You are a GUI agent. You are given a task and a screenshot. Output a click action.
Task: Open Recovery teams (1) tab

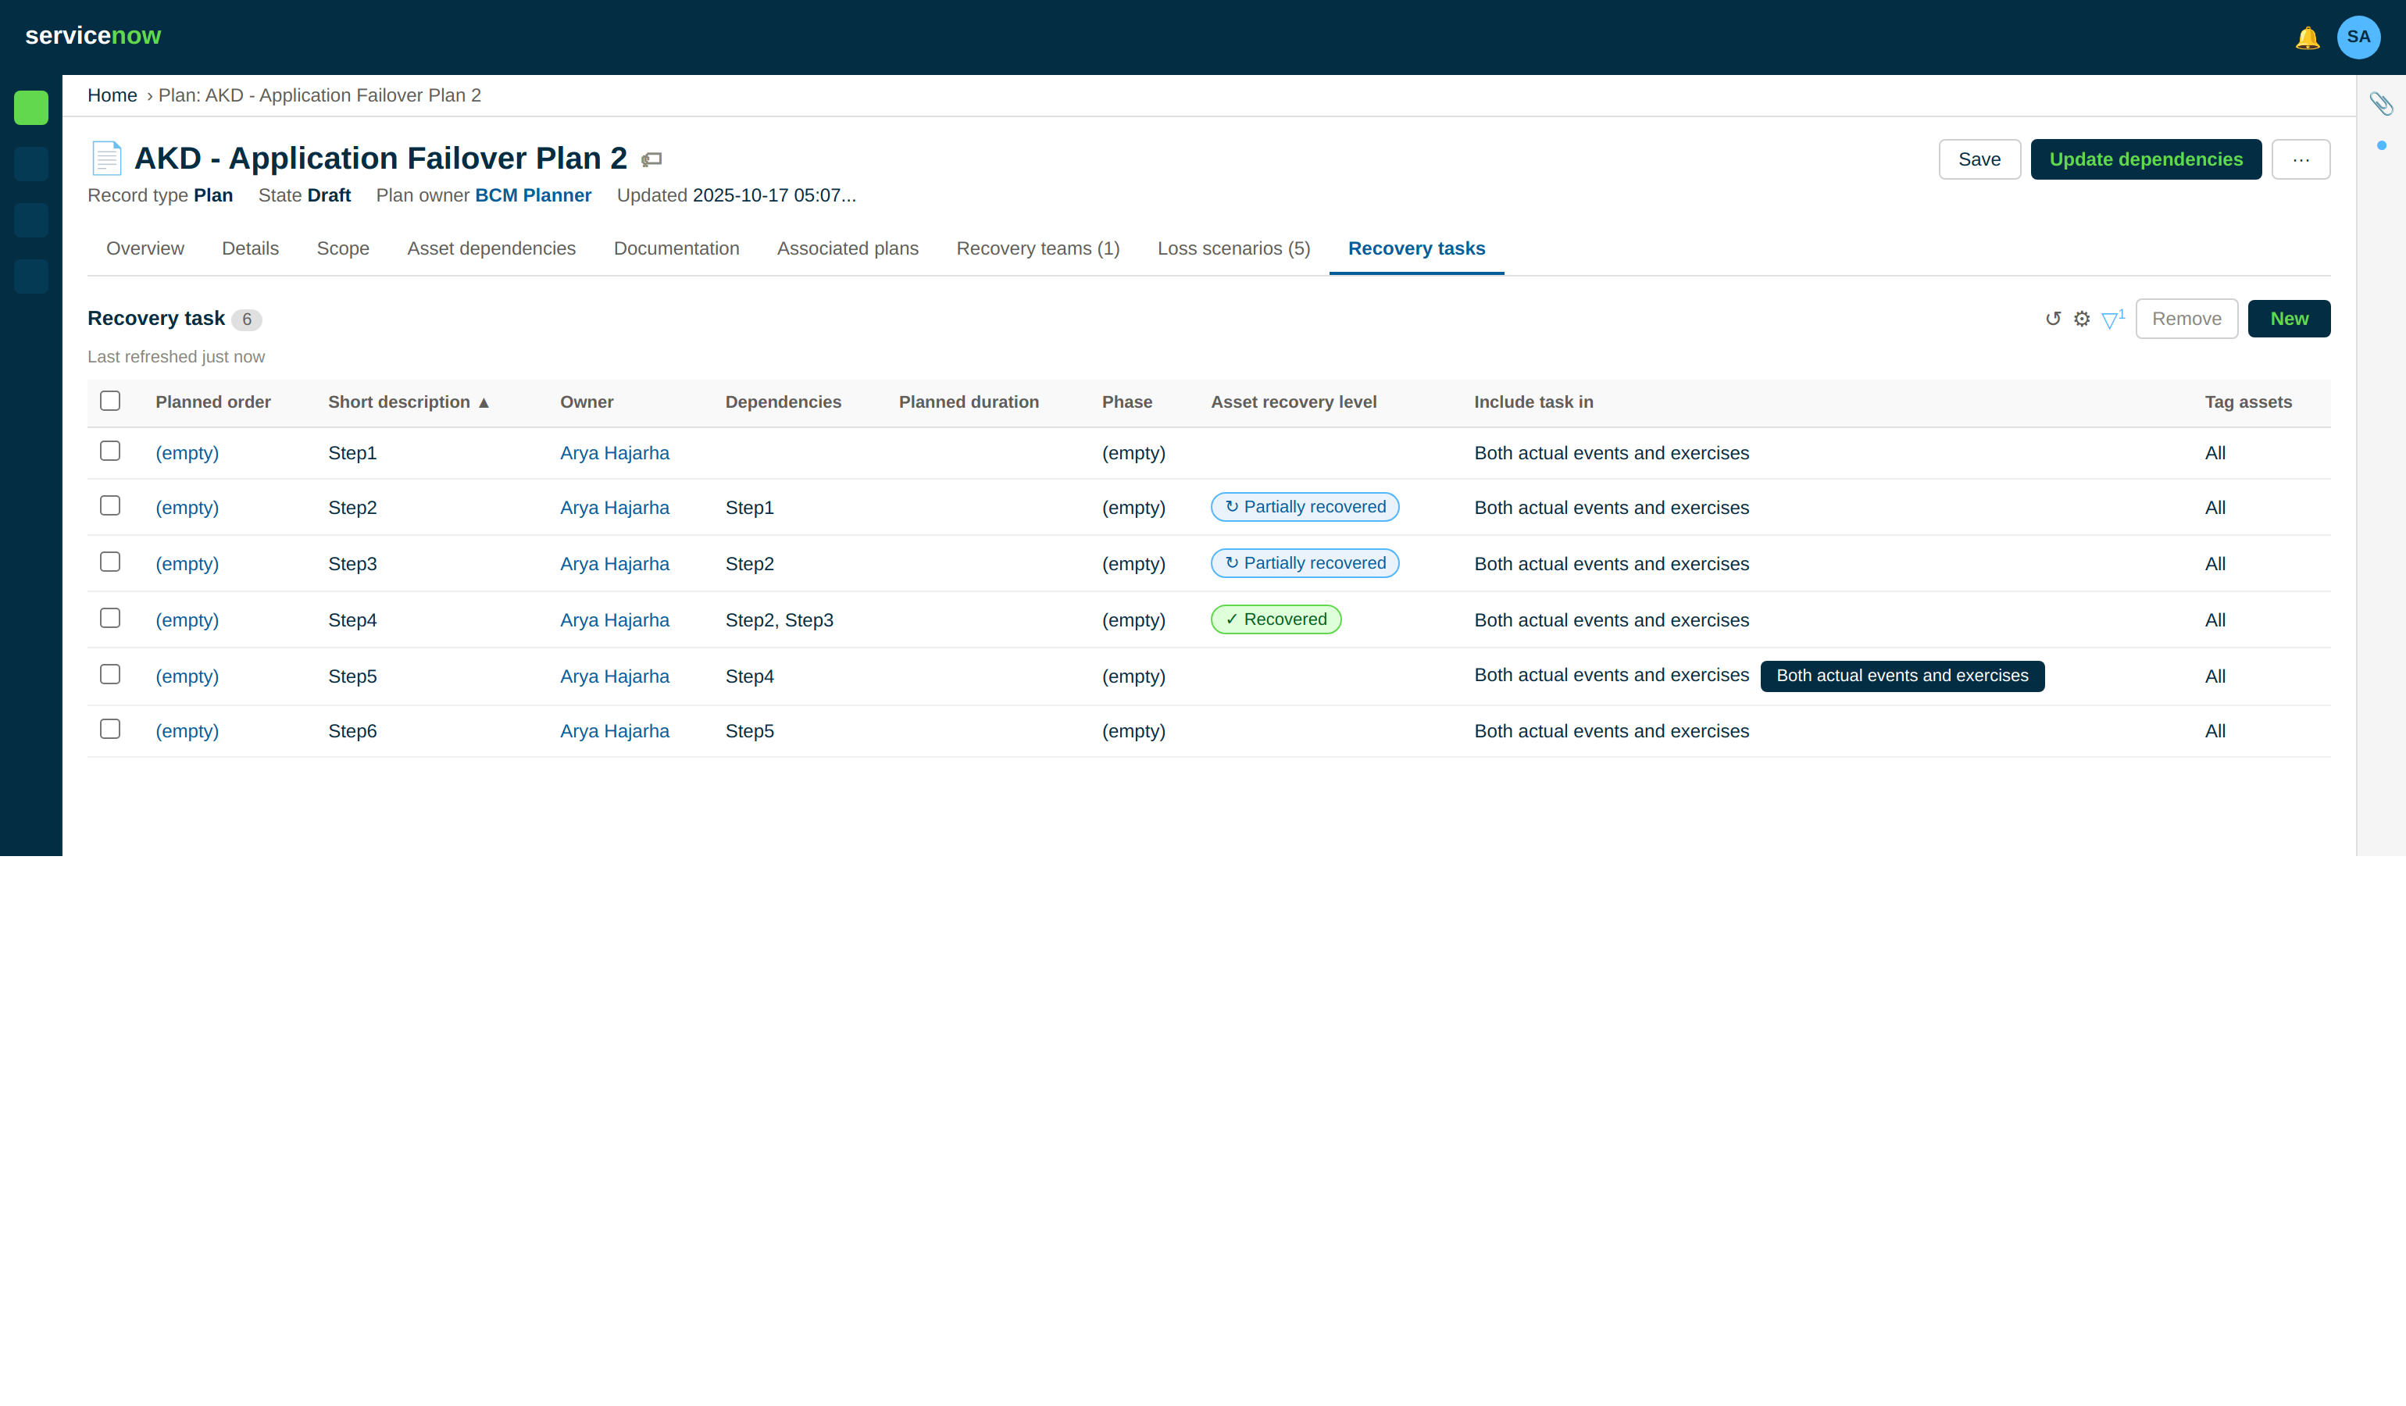coord(1038,248)
